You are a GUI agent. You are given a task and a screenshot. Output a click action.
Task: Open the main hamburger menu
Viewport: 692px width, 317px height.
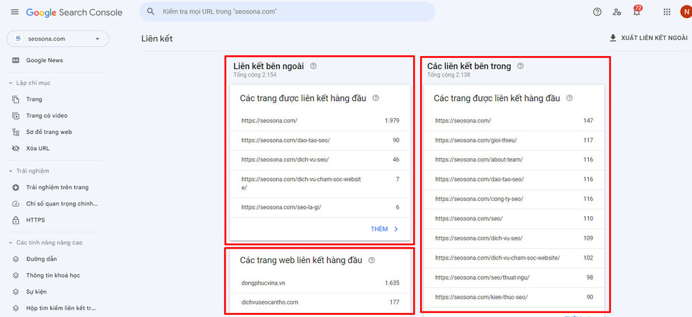point(15,12)
